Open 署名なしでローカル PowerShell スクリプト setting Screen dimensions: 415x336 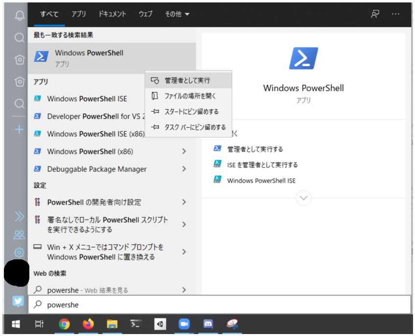(108, 225)
